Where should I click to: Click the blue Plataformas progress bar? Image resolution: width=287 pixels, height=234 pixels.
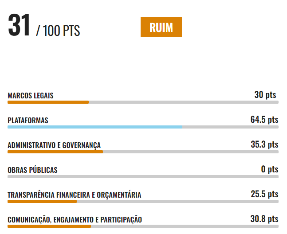click(x=143, y=127)
